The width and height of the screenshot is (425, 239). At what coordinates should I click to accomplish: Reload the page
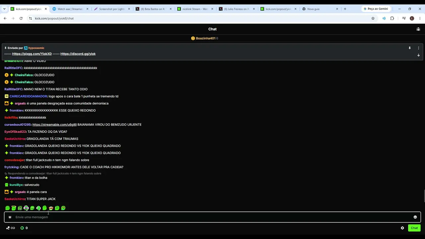21,18
